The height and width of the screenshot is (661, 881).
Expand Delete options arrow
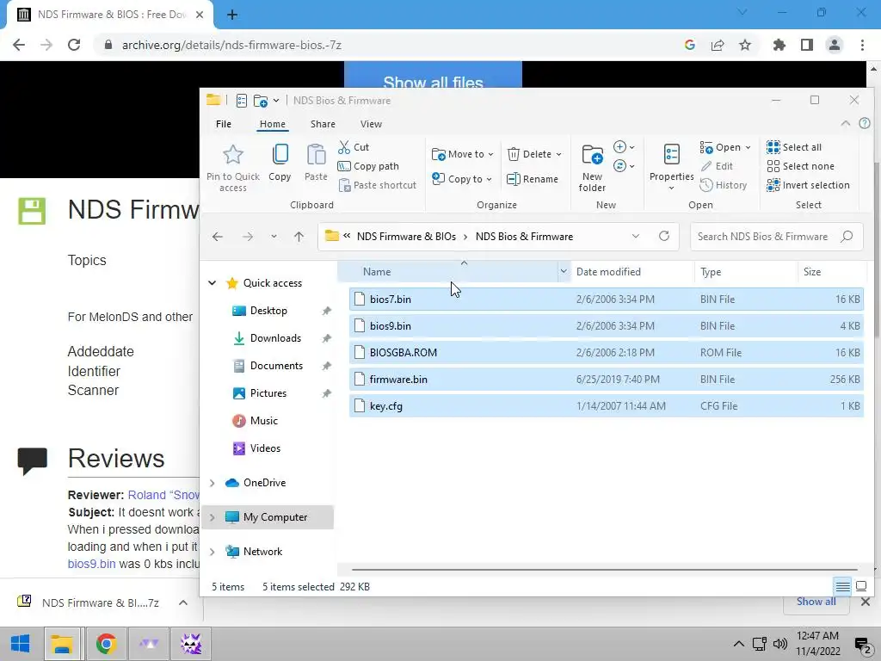pyautogui.click(x=558, y=155)
